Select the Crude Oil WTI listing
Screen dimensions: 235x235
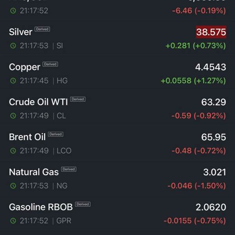117,108
